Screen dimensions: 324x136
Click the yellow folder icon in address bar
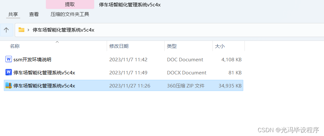[21, 30]
